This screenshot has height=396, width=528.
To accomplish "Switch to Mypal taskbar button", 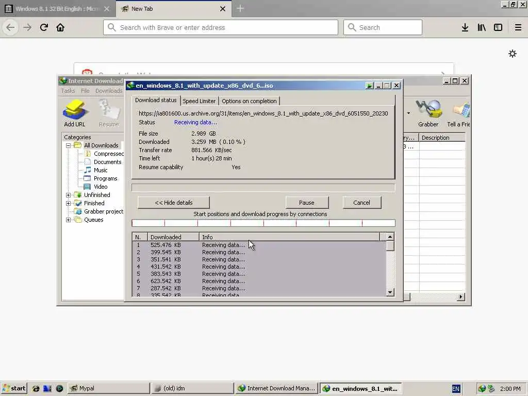I will coord(109,388).
